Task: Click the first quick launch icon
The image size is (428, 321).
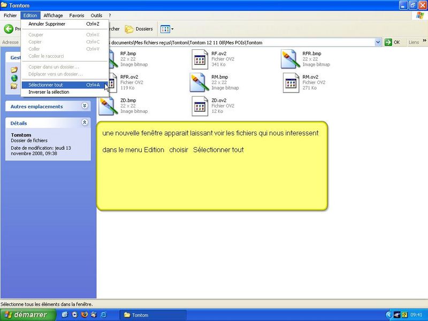Action: 65,315
